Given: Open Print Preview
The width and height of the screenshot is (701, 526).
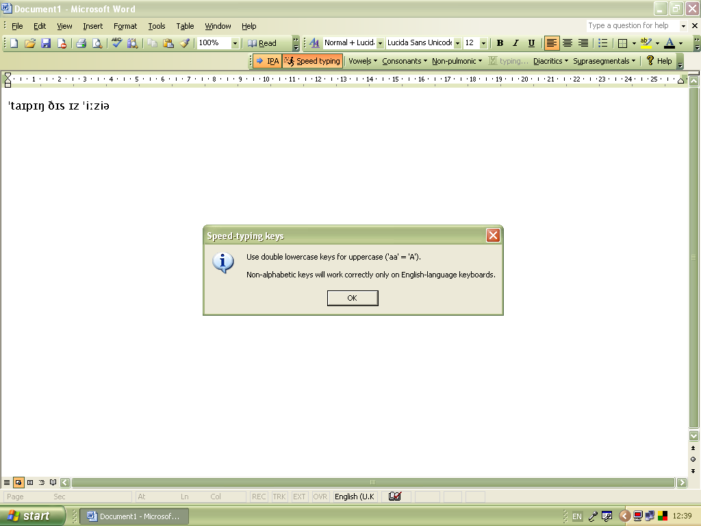Looking at the screenshot, I should [97, 42].
